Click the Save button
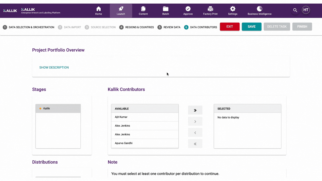Viewport: 322px width, 181px height. tap(252, 27)
